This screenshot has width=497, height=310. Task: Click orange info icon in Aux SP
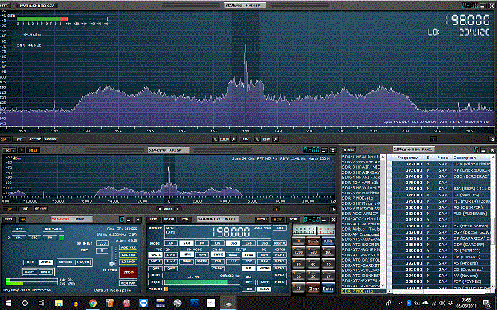[x=276, y=209]
